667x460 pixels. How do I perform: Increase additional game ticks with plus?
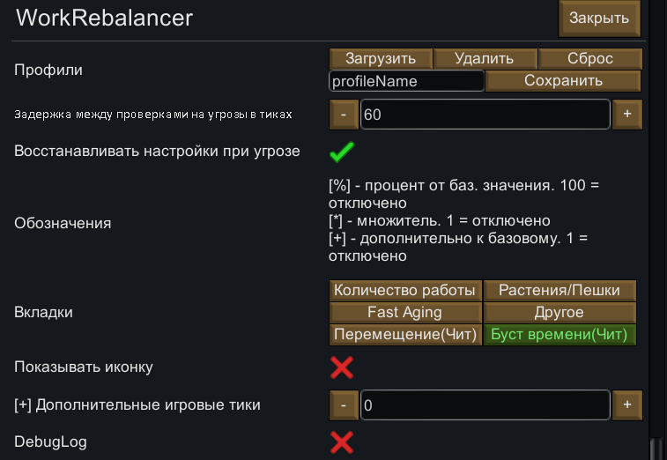[627, 404]
